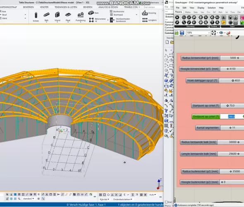Viewport: 244px width, 207px height.
Task: Toggle Grasshopper preview eye icon
Action: coord(221,33)
